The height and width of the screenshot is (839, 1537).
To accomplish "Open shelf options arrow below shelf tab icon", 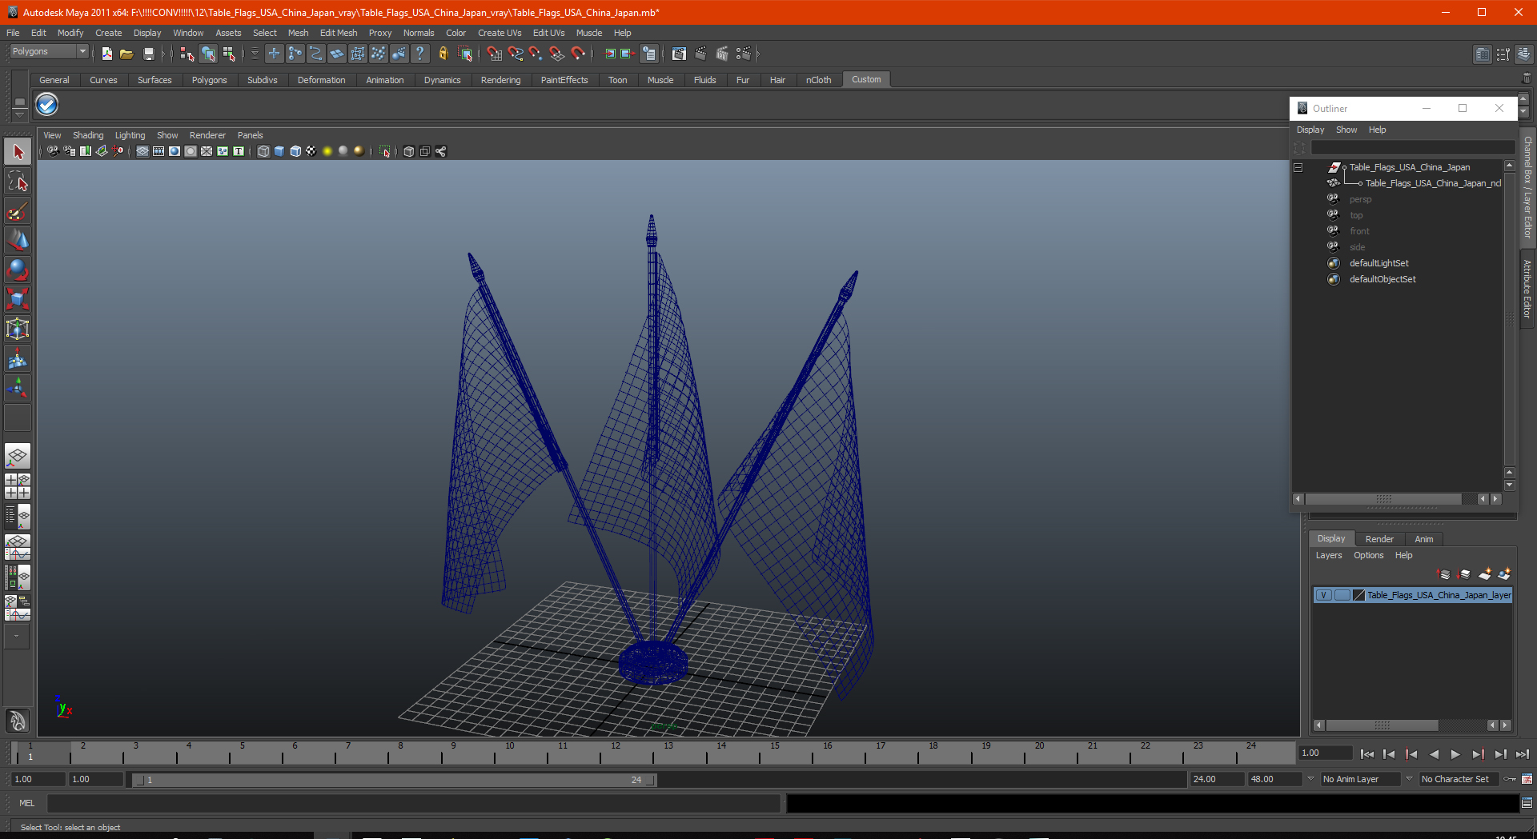I will [x=19, y=116].
